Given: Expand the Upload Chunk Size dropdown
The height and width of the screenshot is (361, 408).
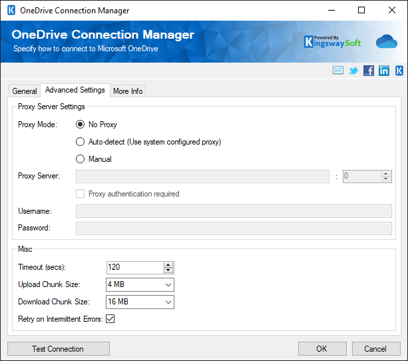Looking at the screenshot, I should pos(168,284).
